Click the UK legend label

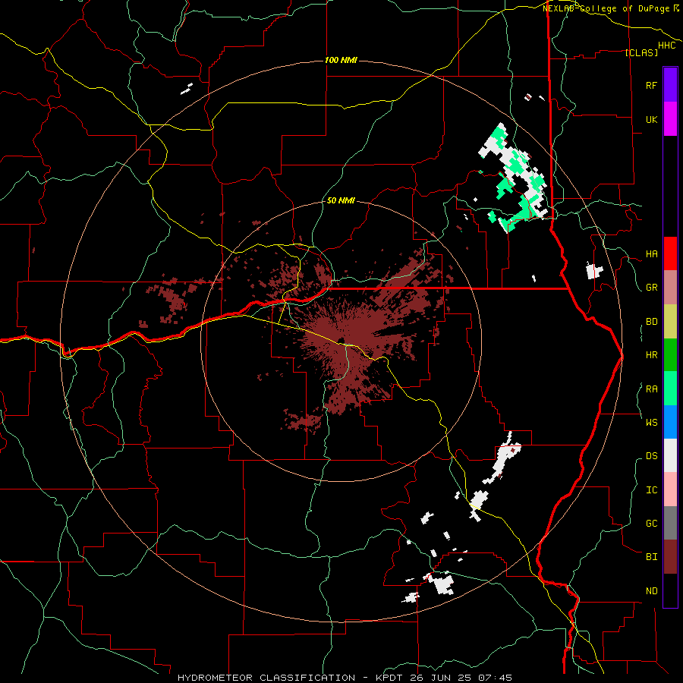tap(651, 119)
